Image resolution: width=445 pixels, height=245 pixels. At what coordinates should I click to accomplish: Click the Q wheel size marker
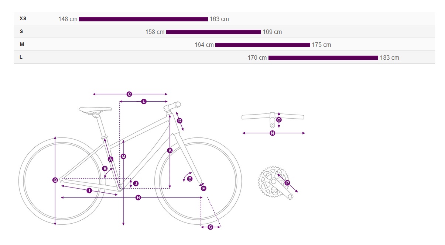pyautogui.click(x=55, y=180)
